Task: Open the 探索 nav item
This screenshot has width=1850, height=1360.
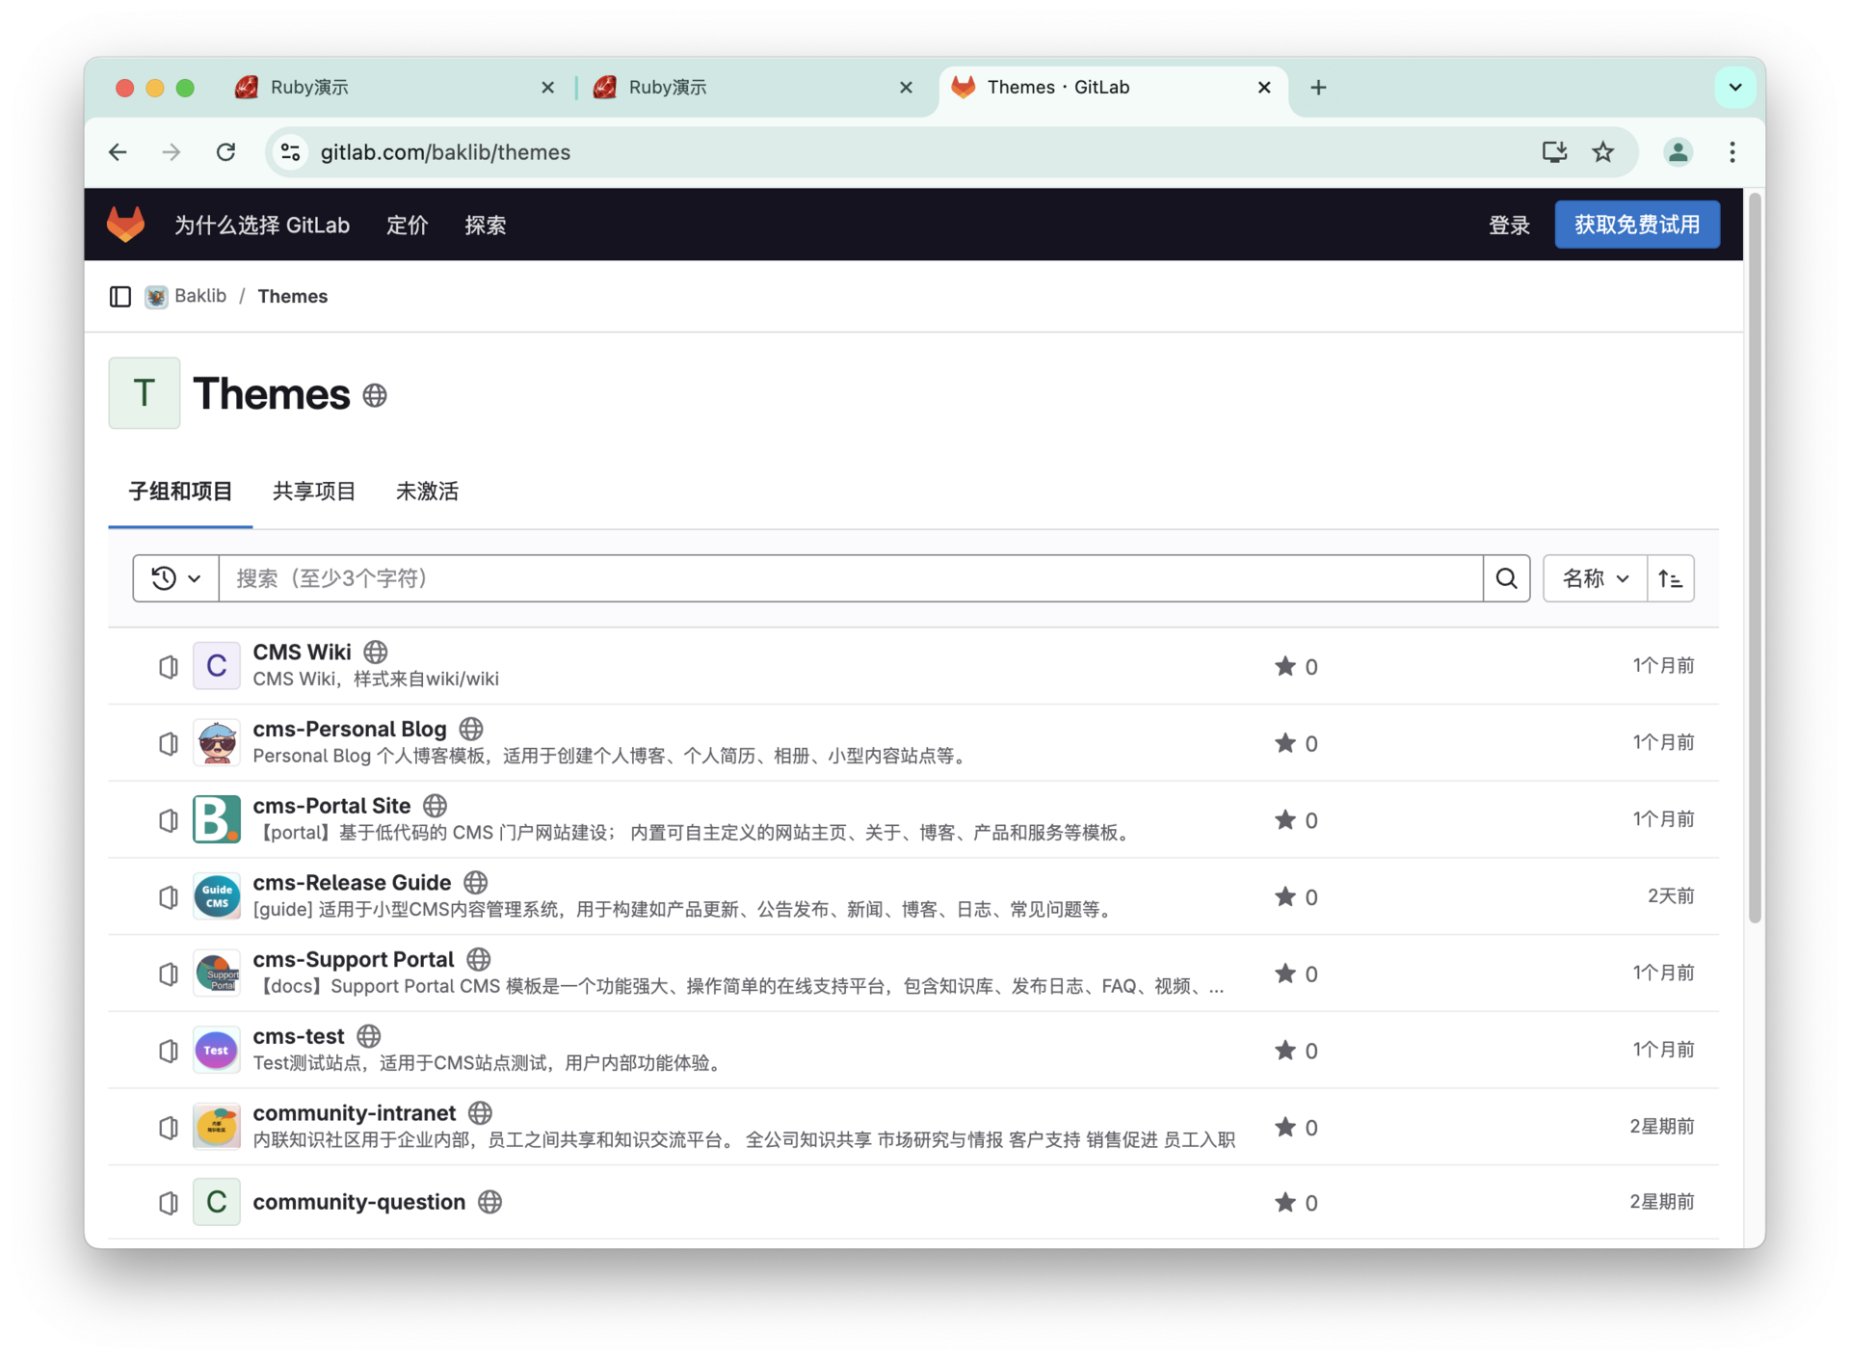Action: [x=486, y=226]
